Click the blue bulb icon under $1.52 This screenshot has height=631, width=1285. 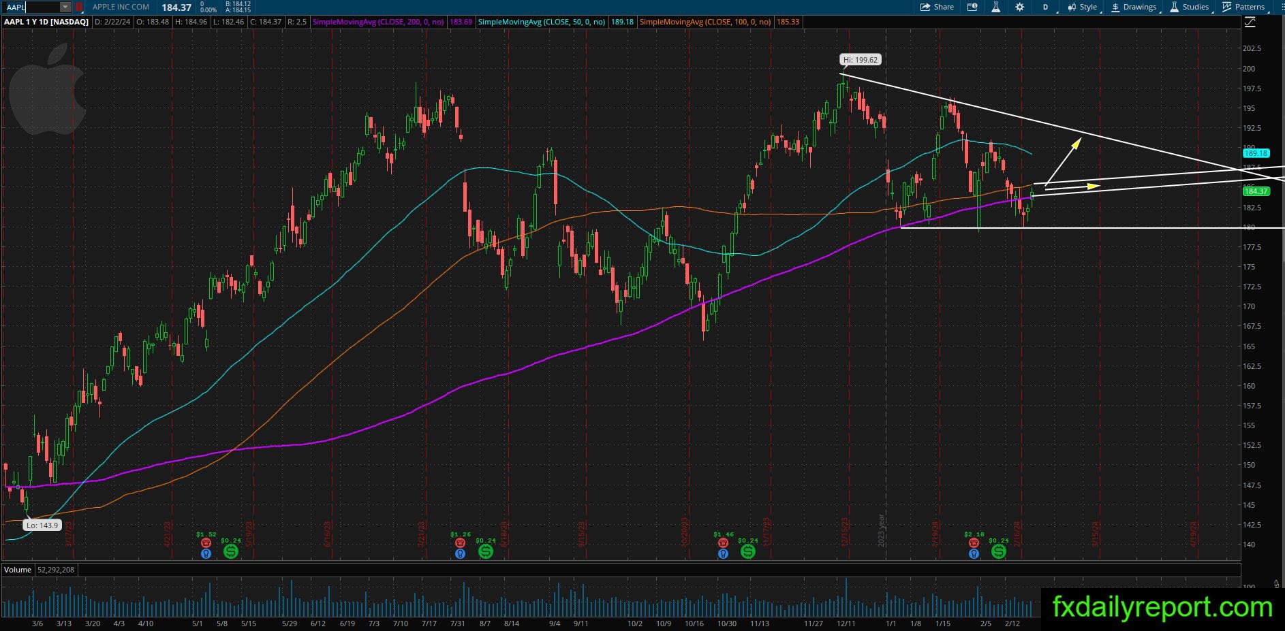[206, 553]
